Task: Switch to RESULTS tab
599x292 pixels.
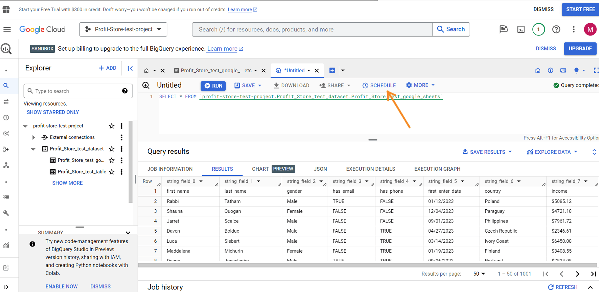Action: tap(222, 169)
